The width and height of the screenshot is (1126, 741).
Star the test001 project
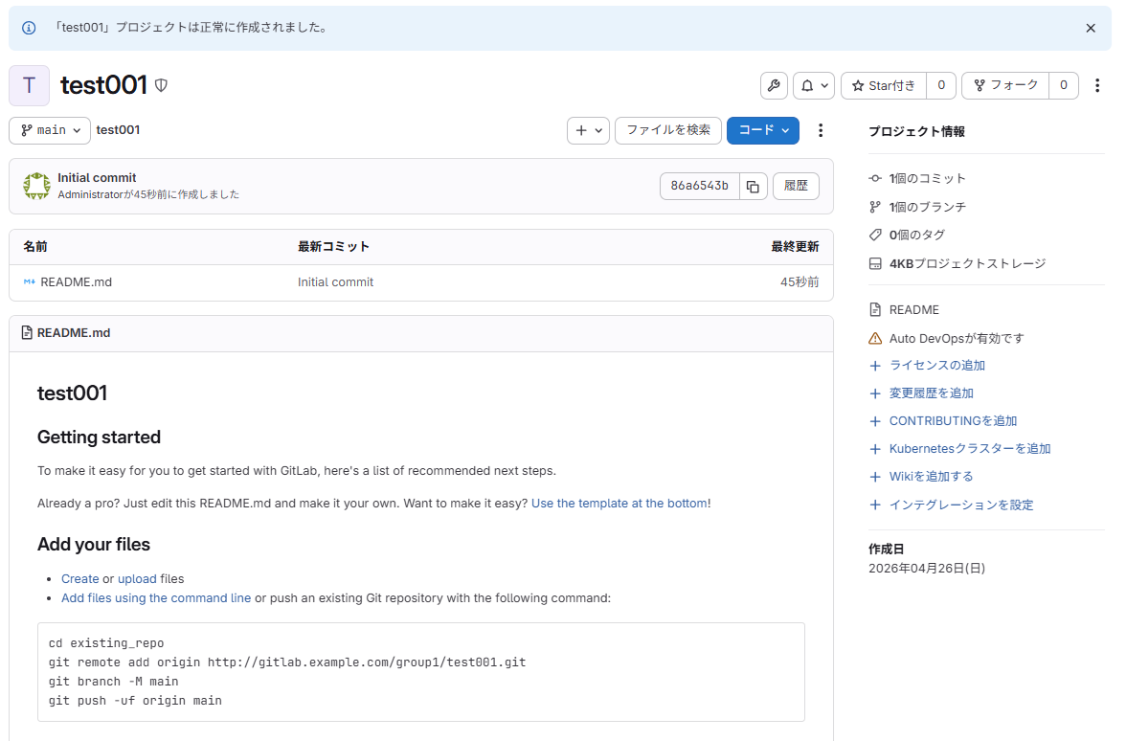click(883, 86)
